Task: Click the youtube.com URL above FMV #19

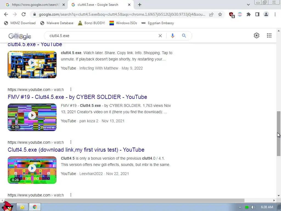Action: coord(36,90)
